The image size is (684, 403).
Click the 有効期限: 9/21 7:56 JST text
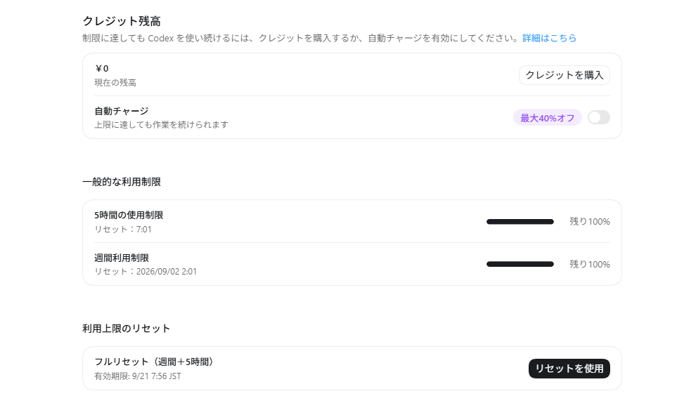[137, 376]
